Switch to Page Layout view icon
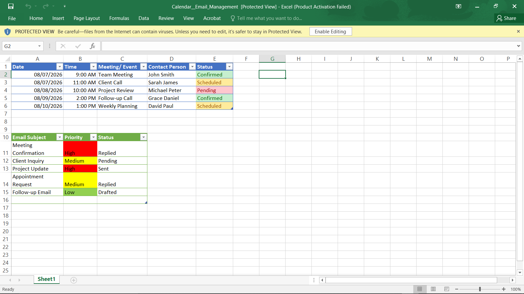Image resolution: width=524 pixels, height=294 pixels. 433,289
